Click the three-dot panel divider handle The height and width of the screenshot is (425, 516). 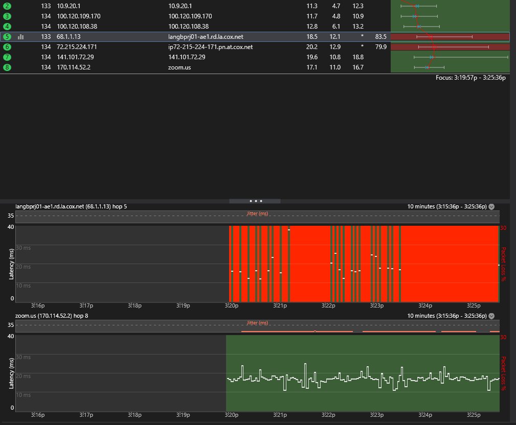tap(255, 201)
